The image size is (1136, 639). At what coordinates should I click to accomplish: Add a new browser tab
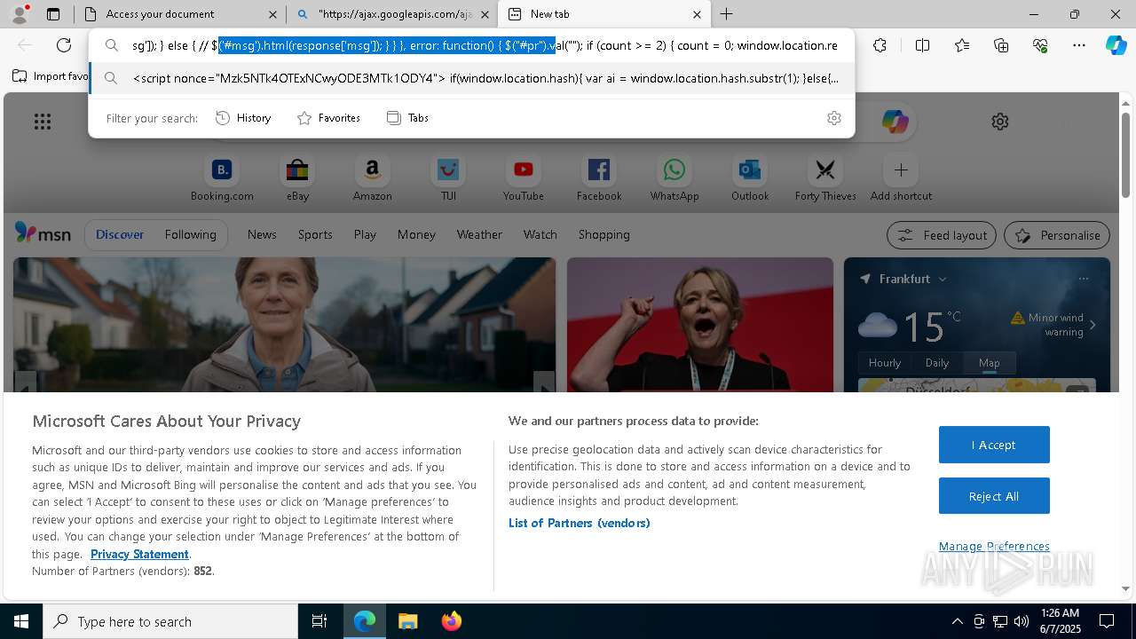point(726,14)
